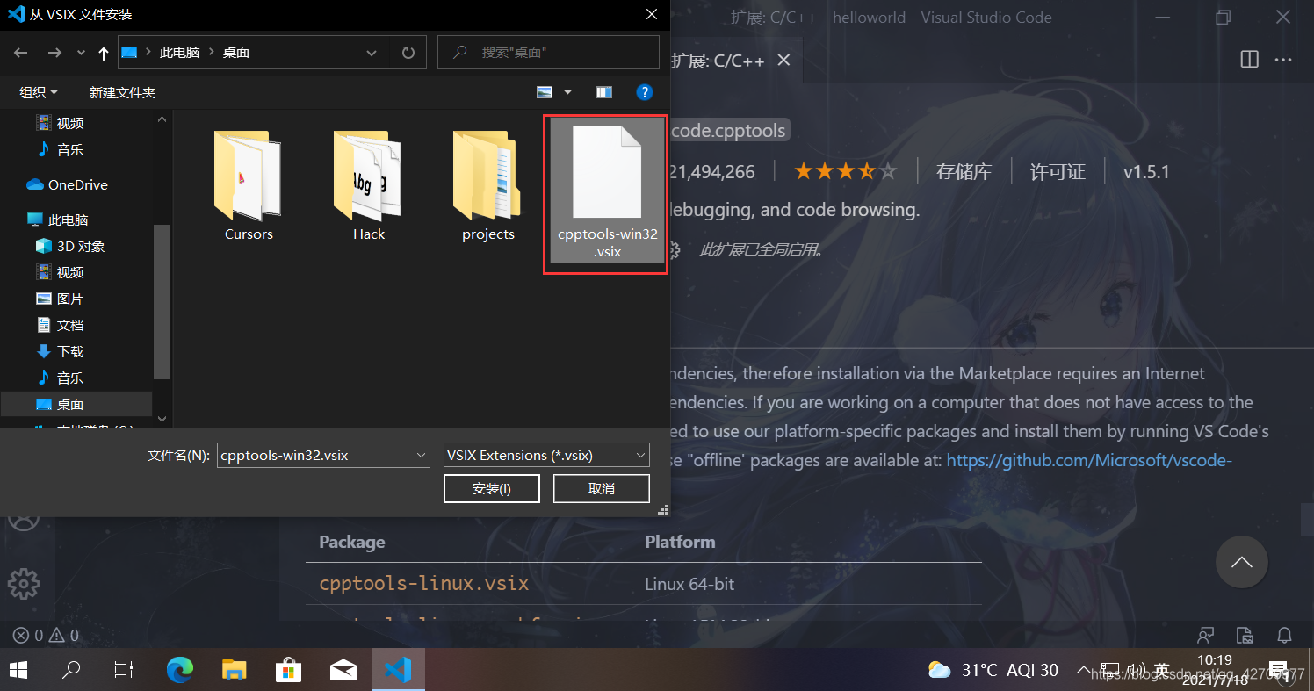Select the Hack folder
This screenshot has height=691, width=1314.
(x=369, y=185)
